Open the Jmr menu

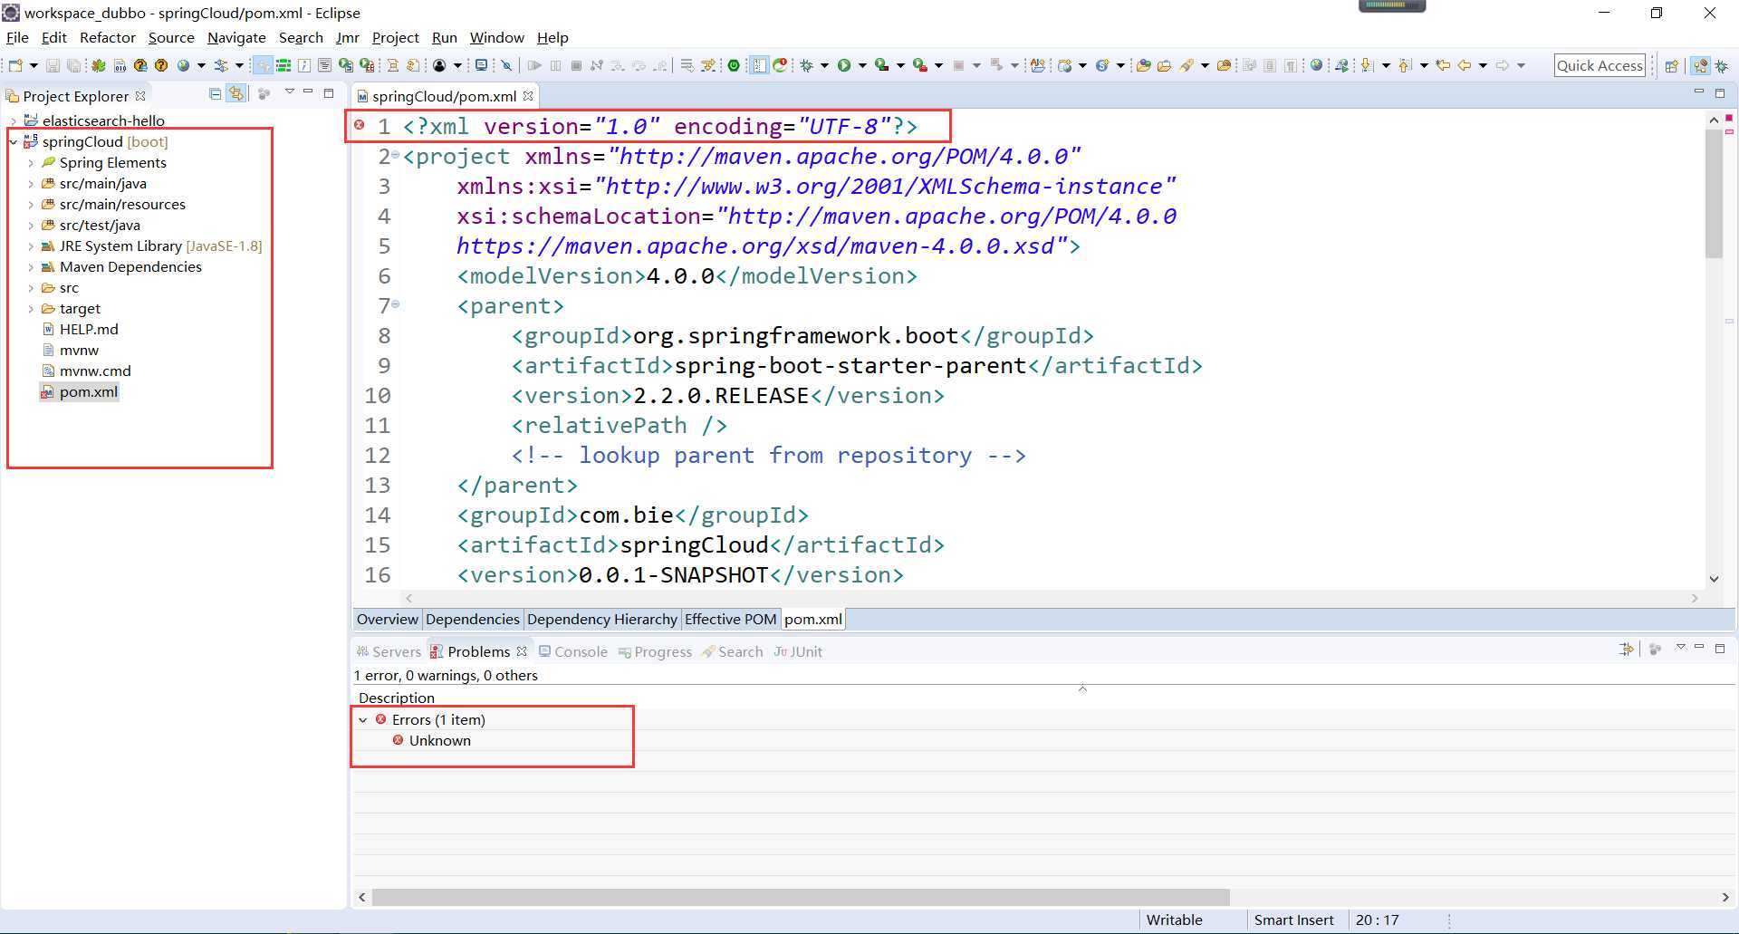coord(347,37)
